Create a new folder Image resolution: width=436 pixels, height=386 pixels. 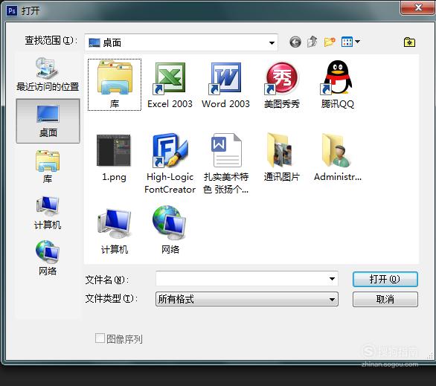coord(330,42)
